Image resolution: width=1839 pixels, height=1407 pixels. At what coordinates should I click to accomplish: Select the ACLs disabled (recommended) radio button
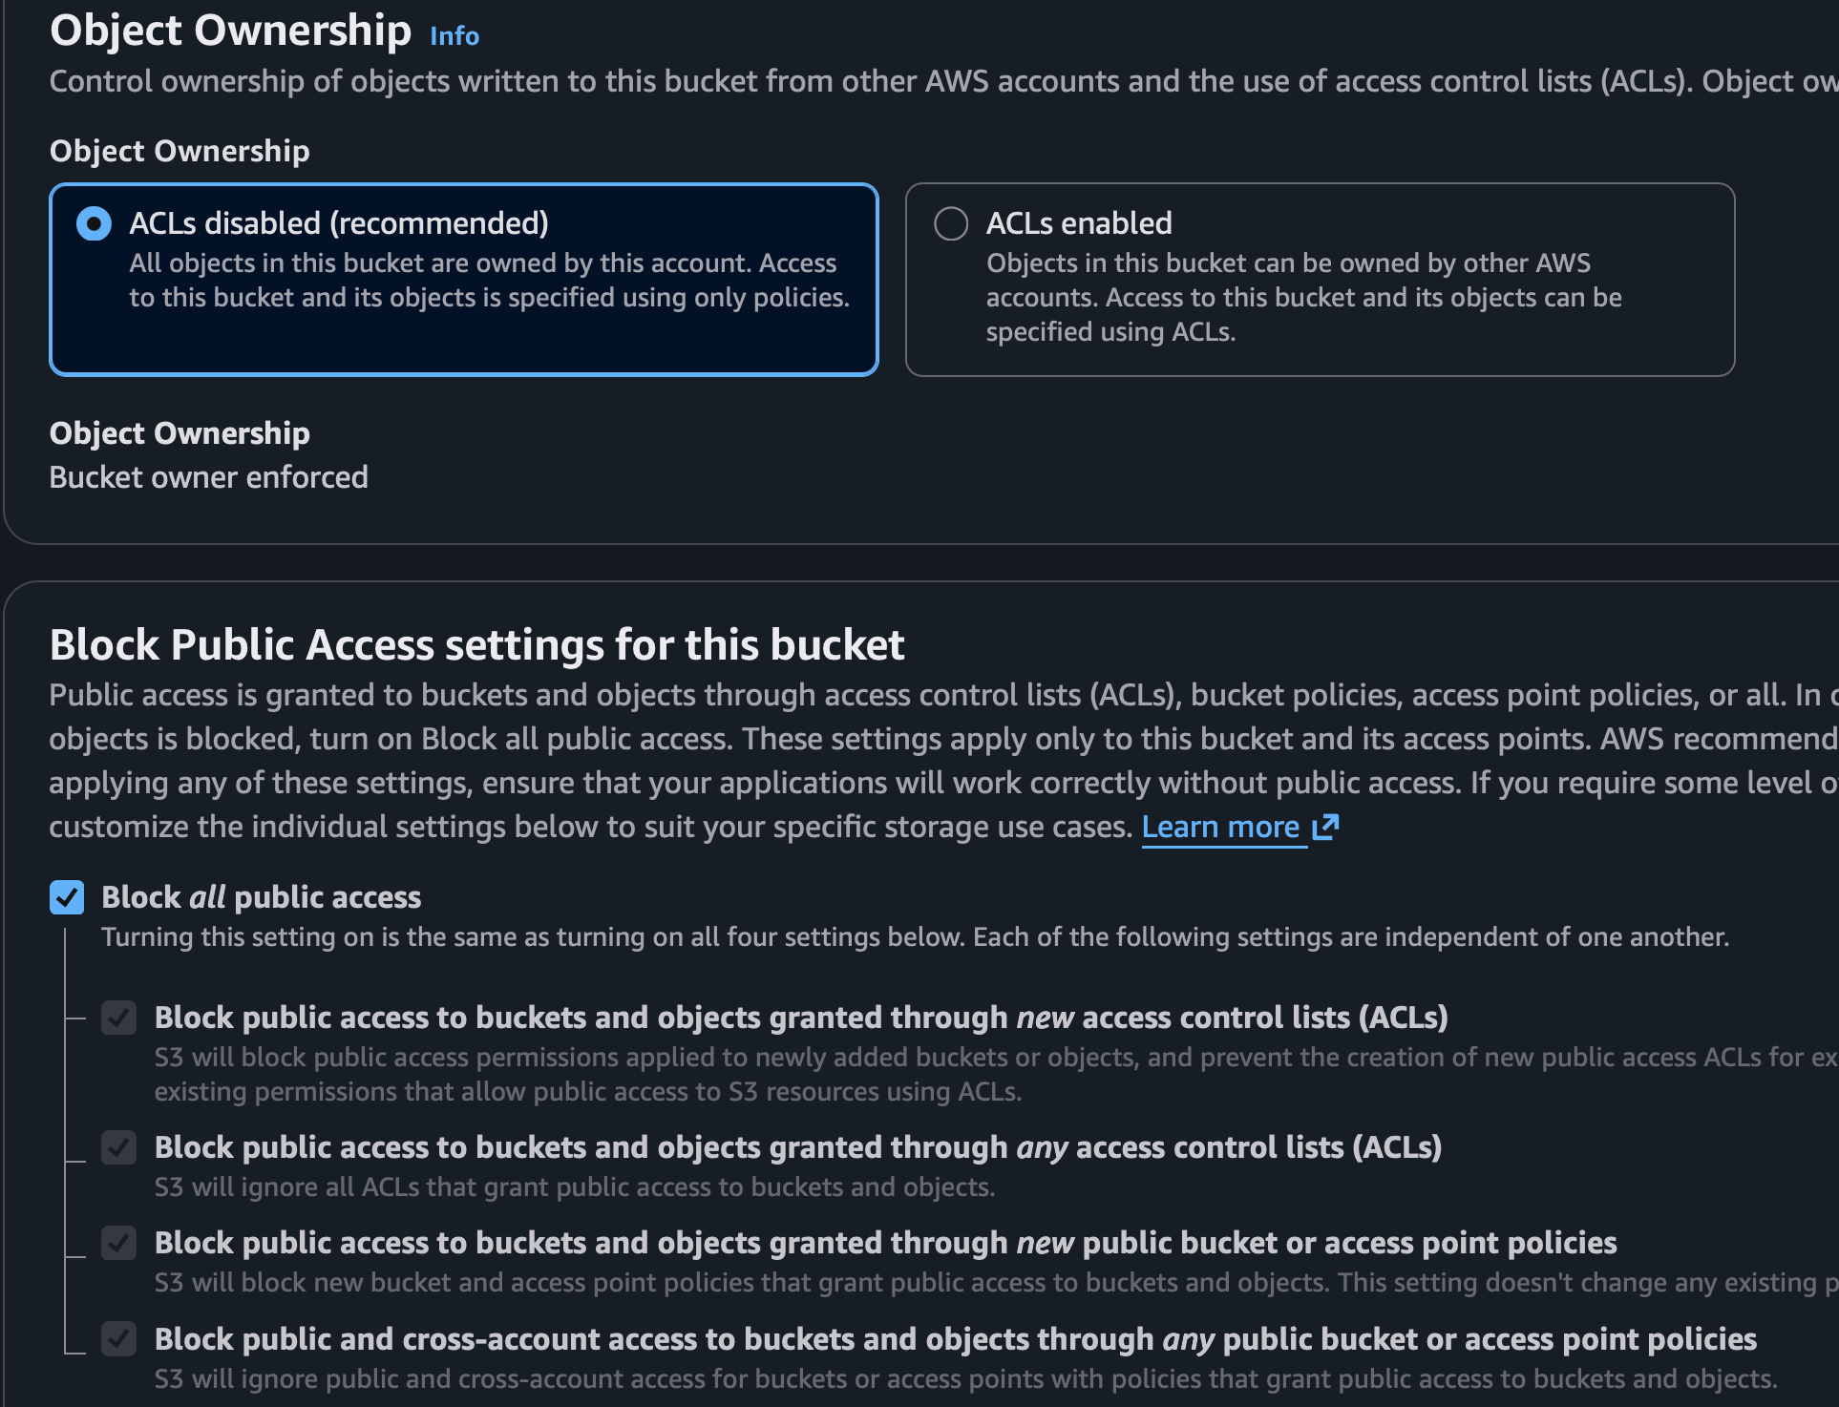tap(94, 223)
